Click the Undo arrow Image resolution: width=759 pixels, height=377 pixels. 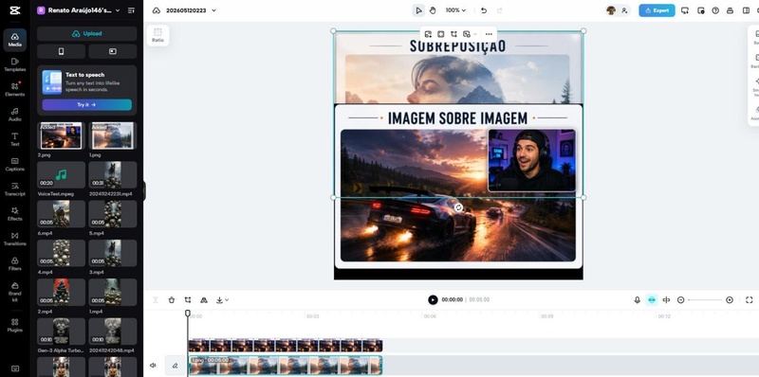(x=484, y=10)
